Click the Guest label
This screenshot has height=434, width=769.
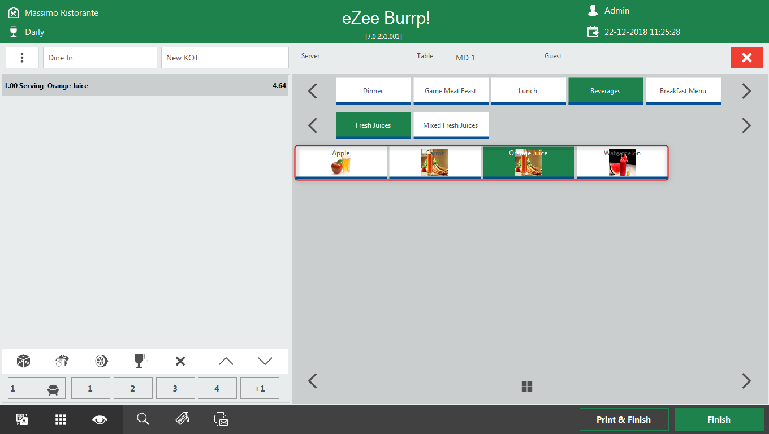[x=553, y=56]
